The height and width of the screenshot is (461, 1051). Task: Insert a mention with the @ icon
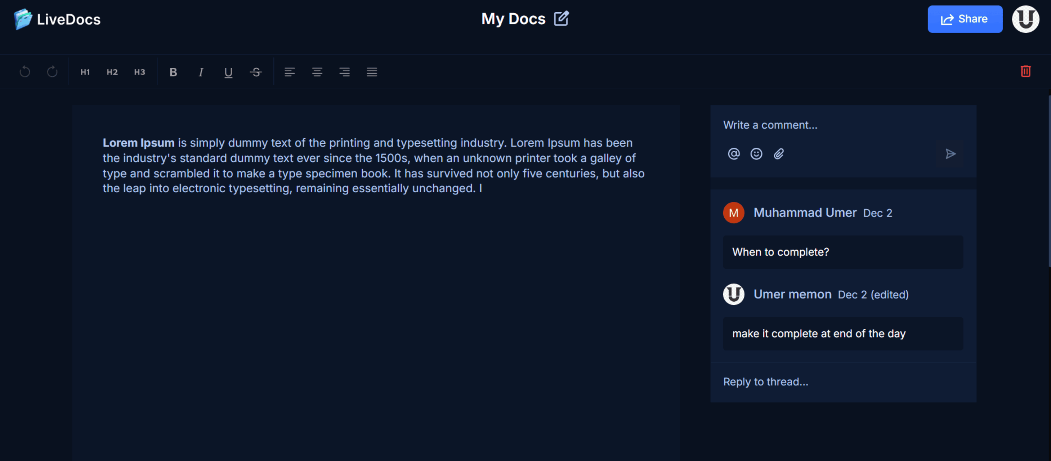click(734, 154)
